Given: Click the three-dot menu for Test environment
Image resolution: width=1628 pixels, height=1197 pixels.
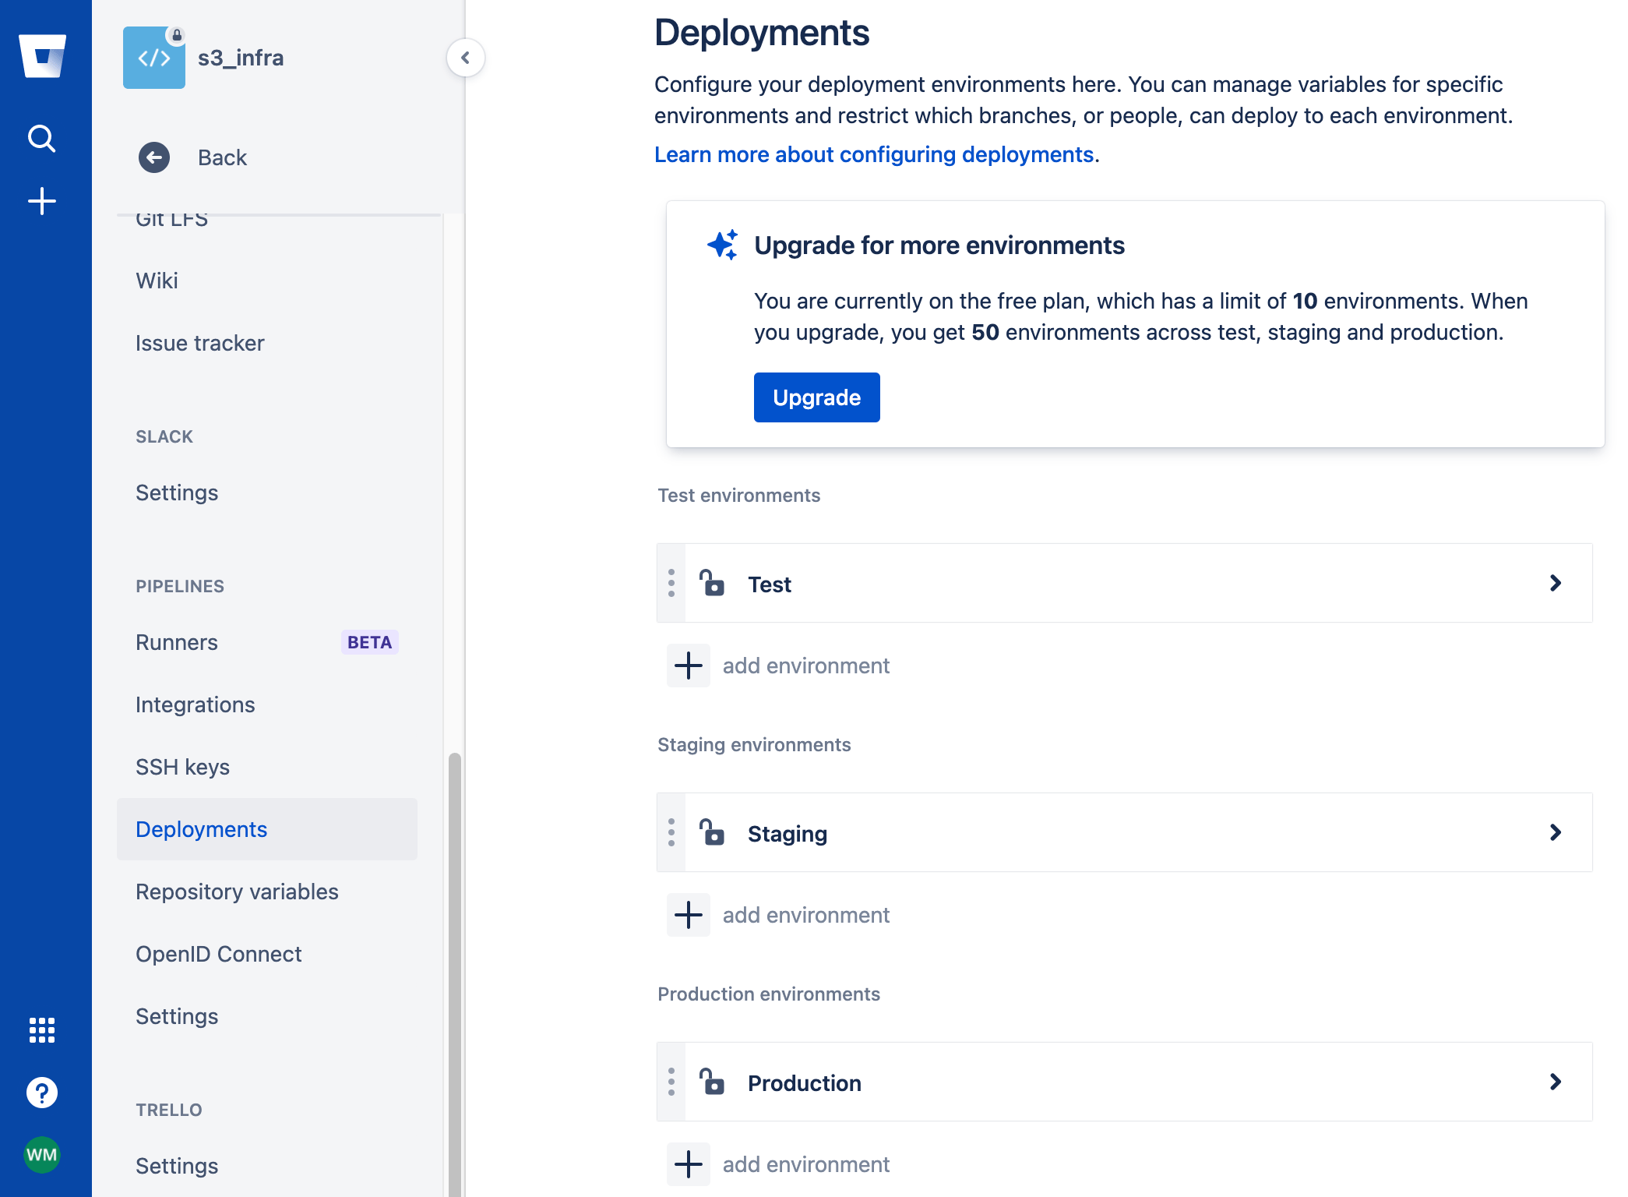Looking at the screenshot, I should pos(671,583).
